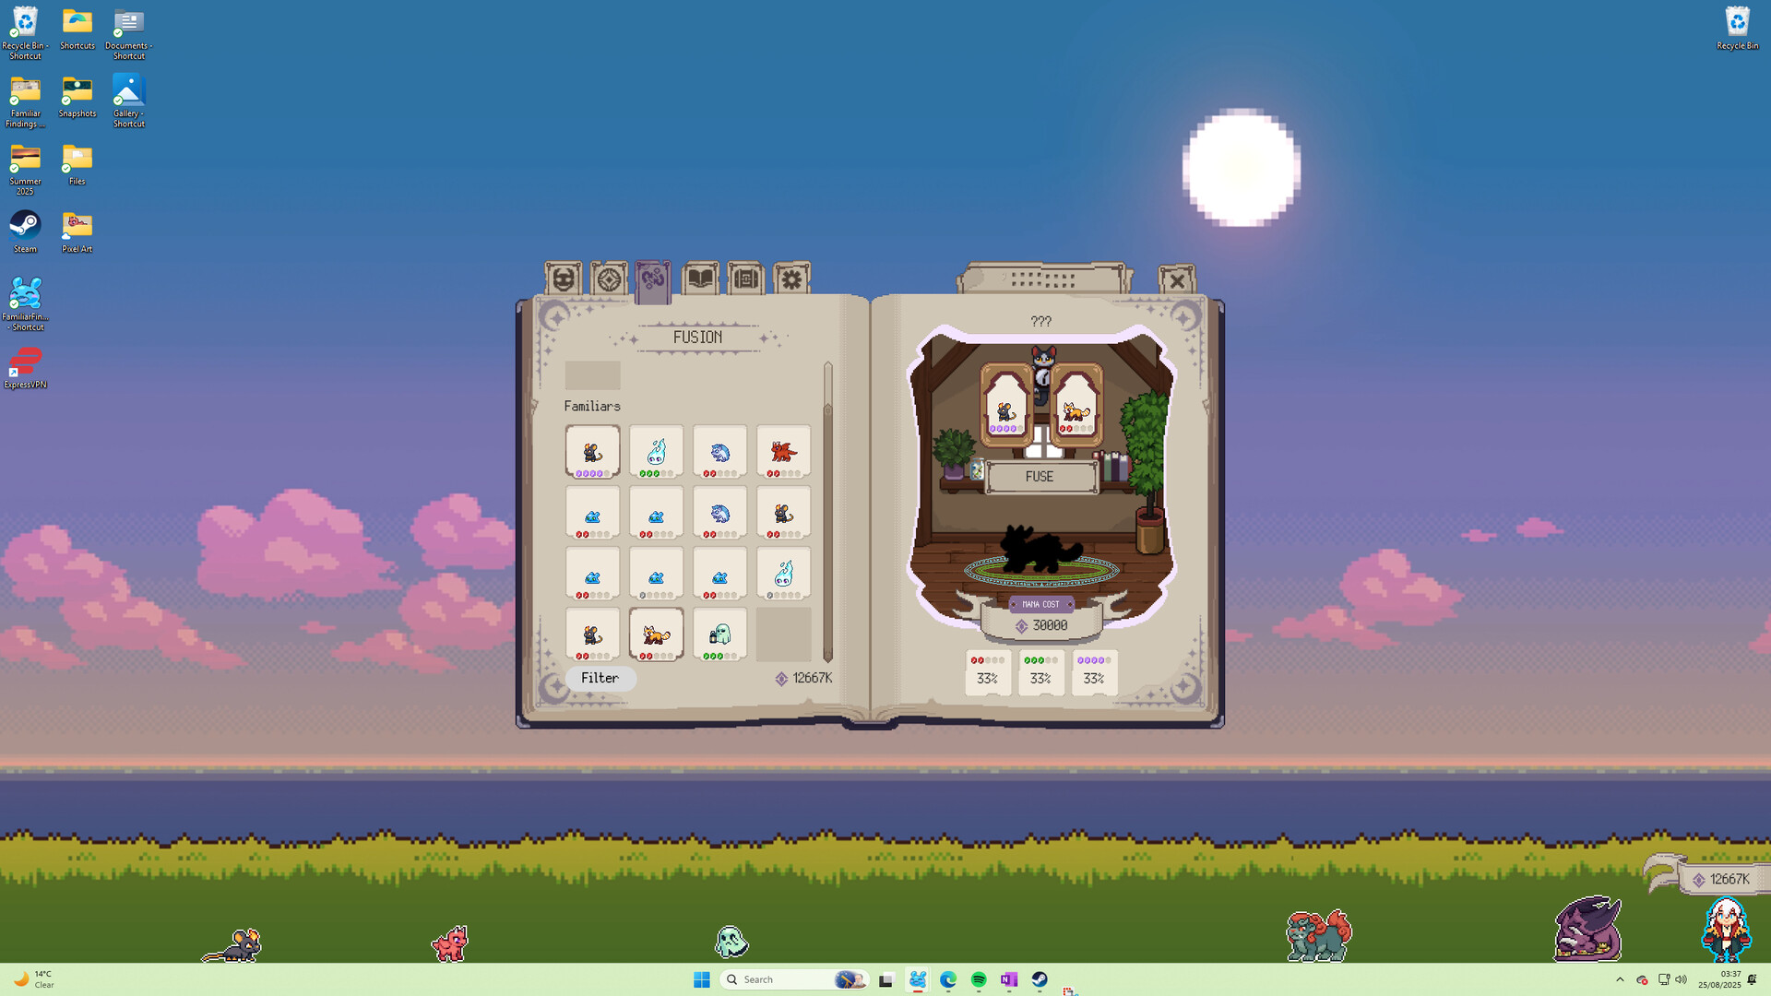Click the taskbar Search box
The height and width of the screenshot is (996, 1771).
(795, 979)
